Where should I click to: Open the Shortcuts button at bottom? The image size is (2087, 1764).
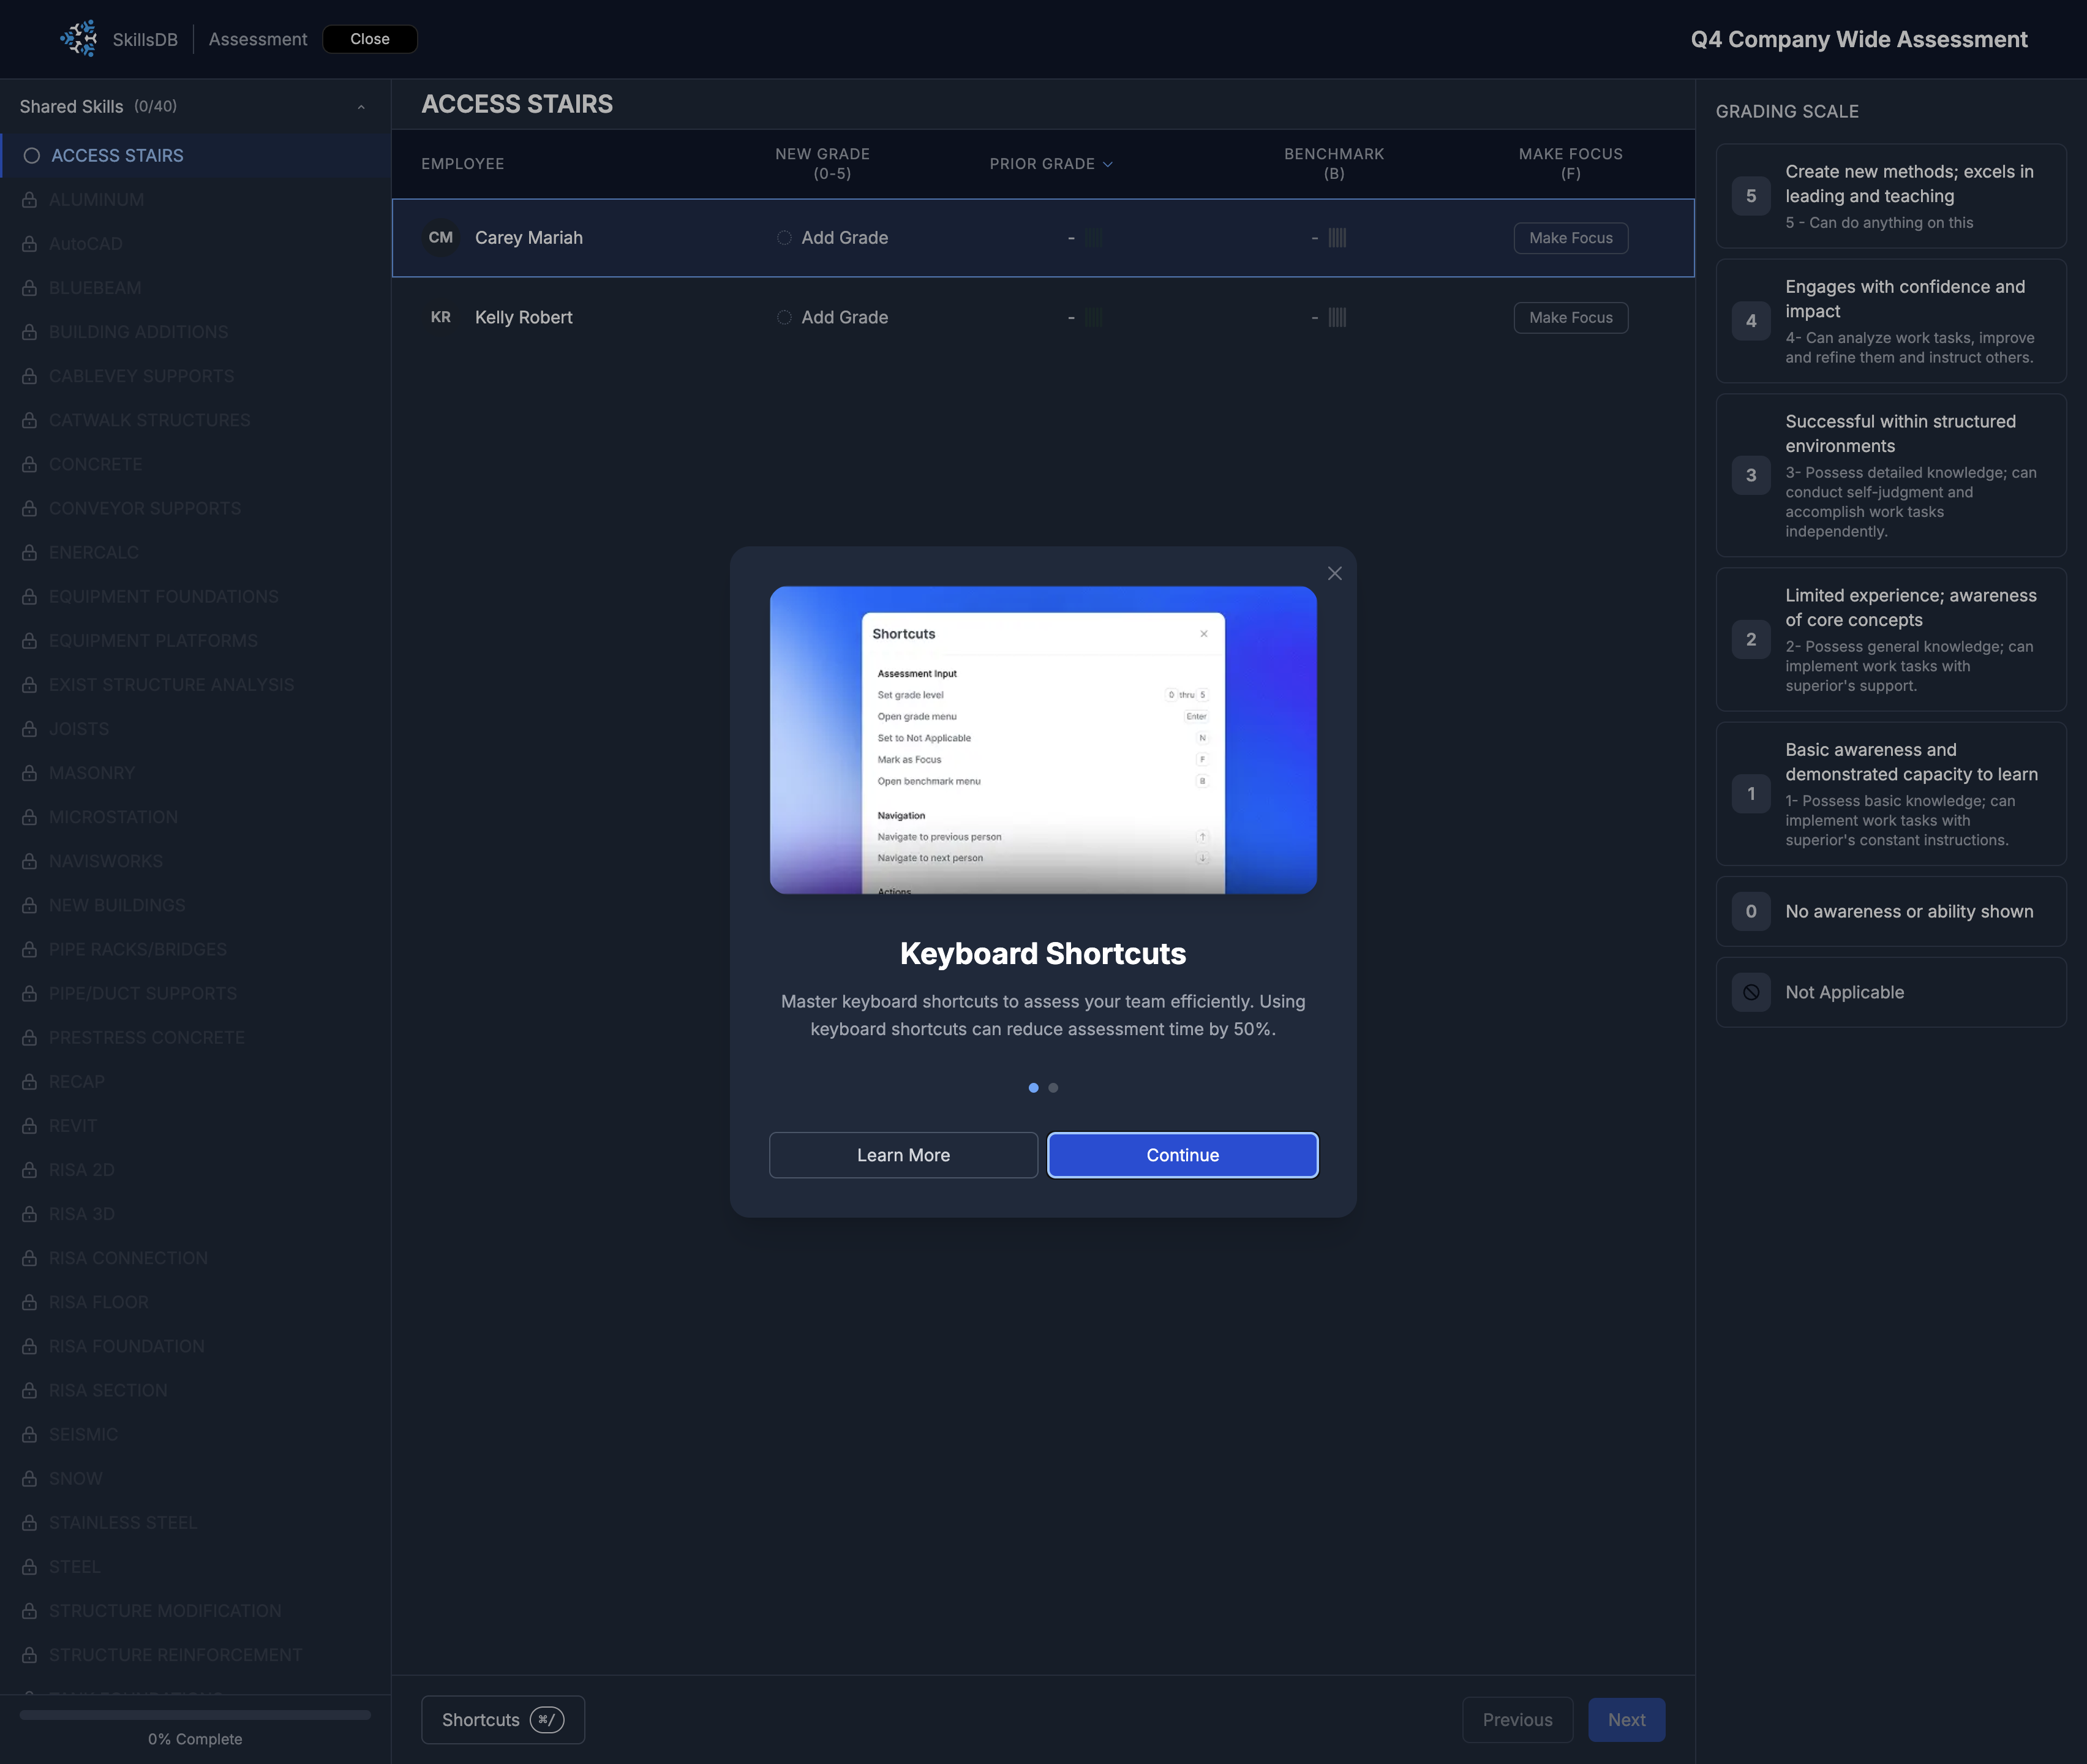pos(503,1720)
